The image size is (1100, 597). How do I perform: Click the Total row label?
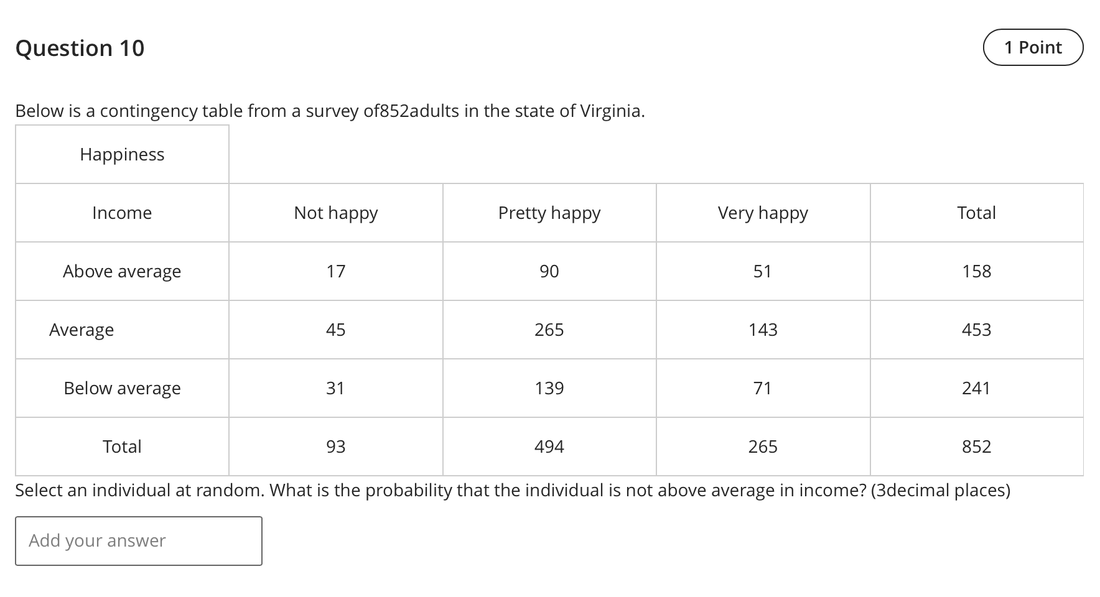(x=122, y=446)
